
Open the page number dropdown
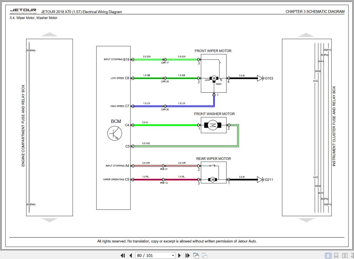click(x=172, y=255)
